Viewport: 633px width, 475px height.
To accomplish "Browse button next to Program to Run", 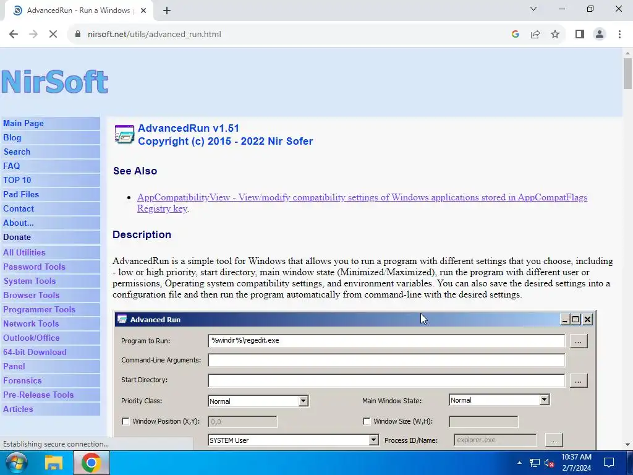I will (579, 341).
